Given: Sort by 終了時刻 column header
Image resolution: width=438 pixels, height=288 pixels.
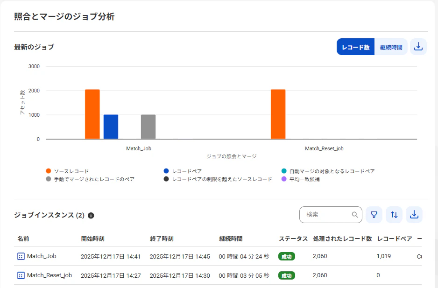Looking at the screenshot, I should coord(162,239).
